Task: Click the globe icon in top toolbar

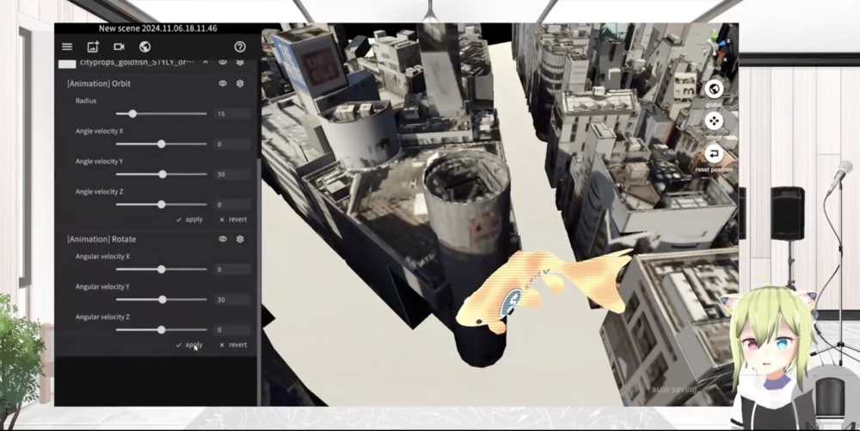Action: 144,46
